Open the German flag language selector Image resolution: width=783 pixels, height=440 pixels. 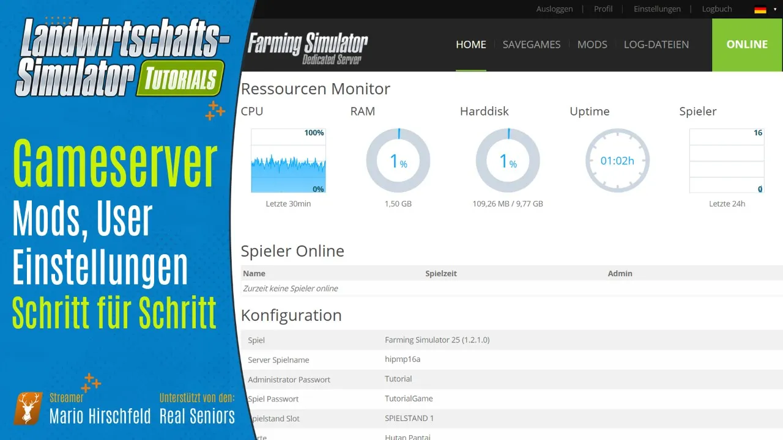click(x=765, y=9)
